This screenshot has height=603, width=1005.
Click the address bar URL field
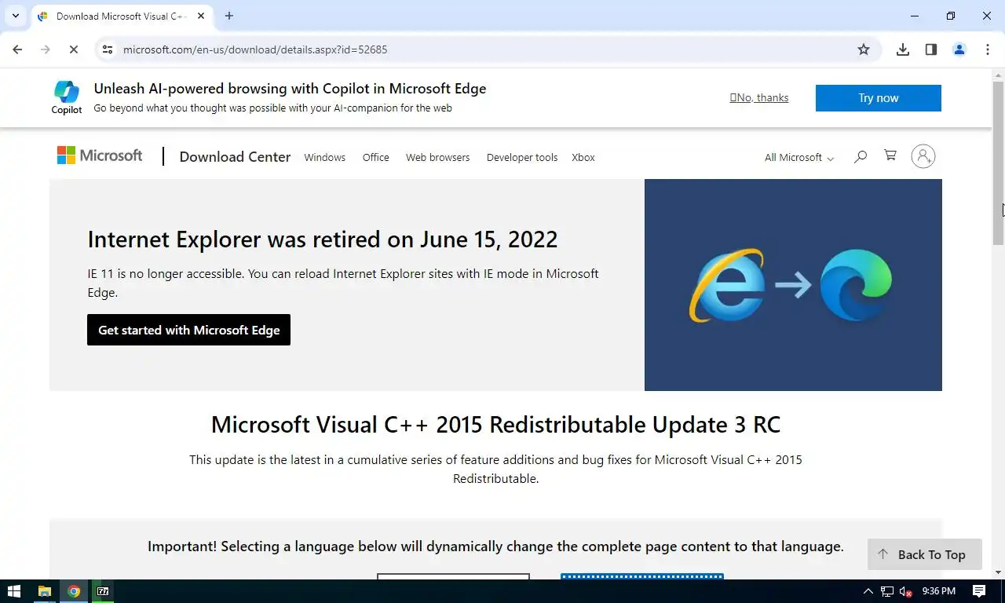(487, 49)
